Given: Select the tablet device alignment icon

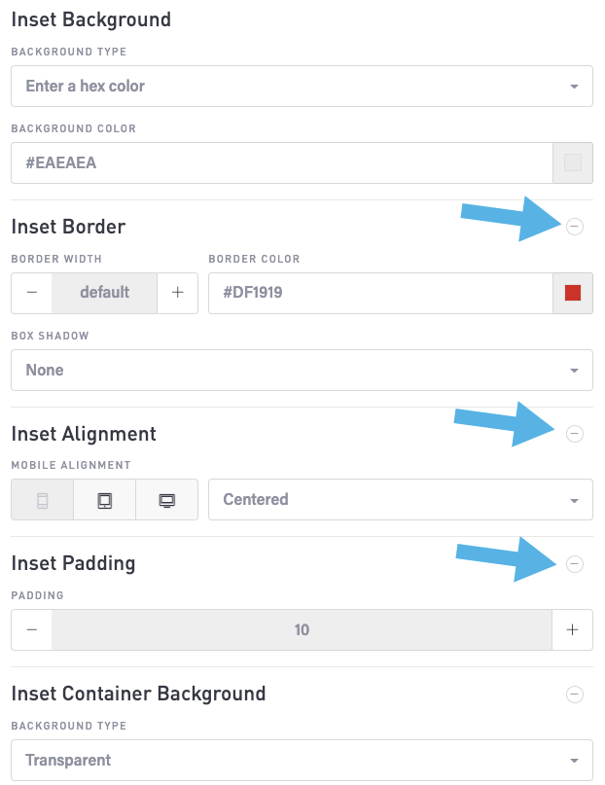Looking at the screenshot, I should coord(105,500).
